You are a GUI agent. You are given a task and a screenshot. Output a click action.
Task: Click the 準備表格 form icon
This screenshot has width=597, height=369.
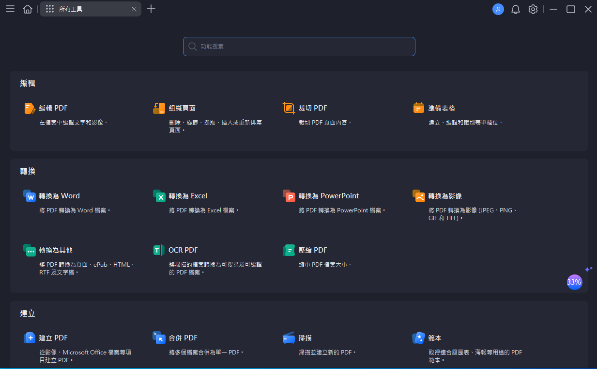pyautogui.click(x=419, y=108)
